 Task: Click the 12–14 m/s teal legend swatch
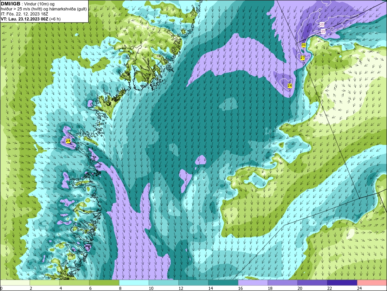pyautogui.click(x=193, y=282)
